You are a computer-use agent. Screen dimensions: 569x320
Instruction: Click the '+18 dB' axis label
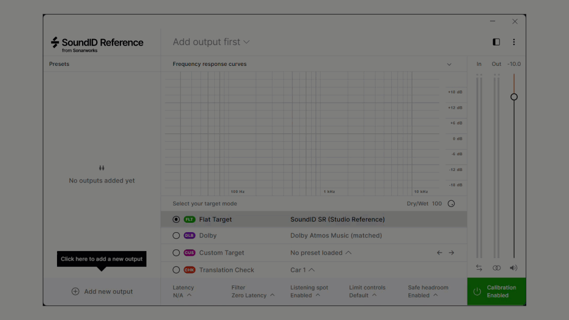coord(455,92)
